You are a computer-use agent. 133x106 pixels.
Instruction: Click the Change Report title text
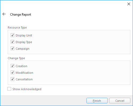[21, 15]
